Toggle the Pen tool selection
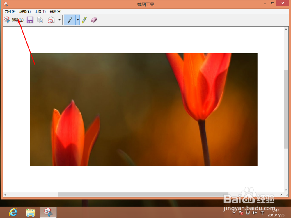This screenshot has width=291, height=218. [70, 20]
